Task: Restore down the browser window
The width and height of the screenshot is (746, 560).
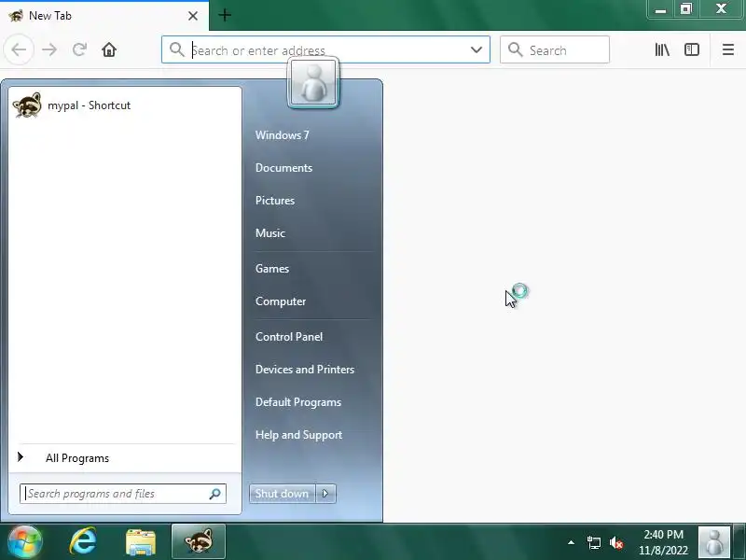Action: click(685, 9)
